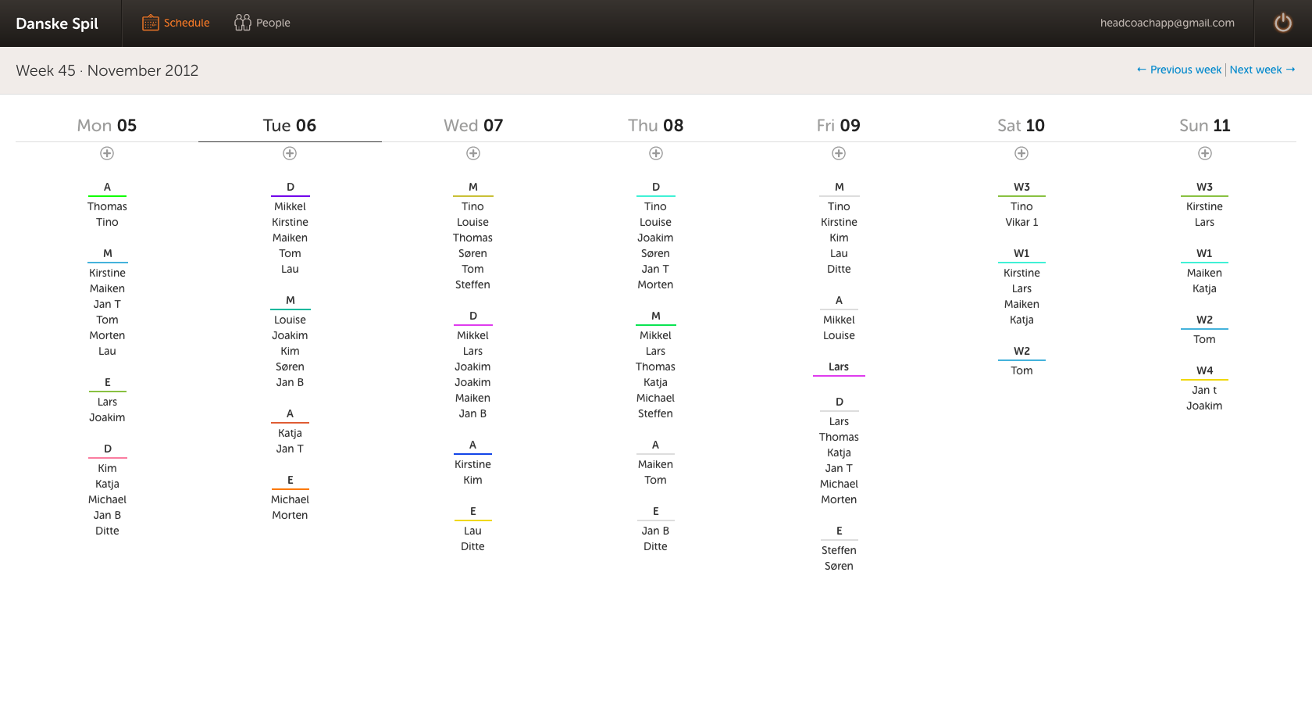Add a shift on Mon 05
Viewport: 1312px width, 726px height.
coord(107,153)
